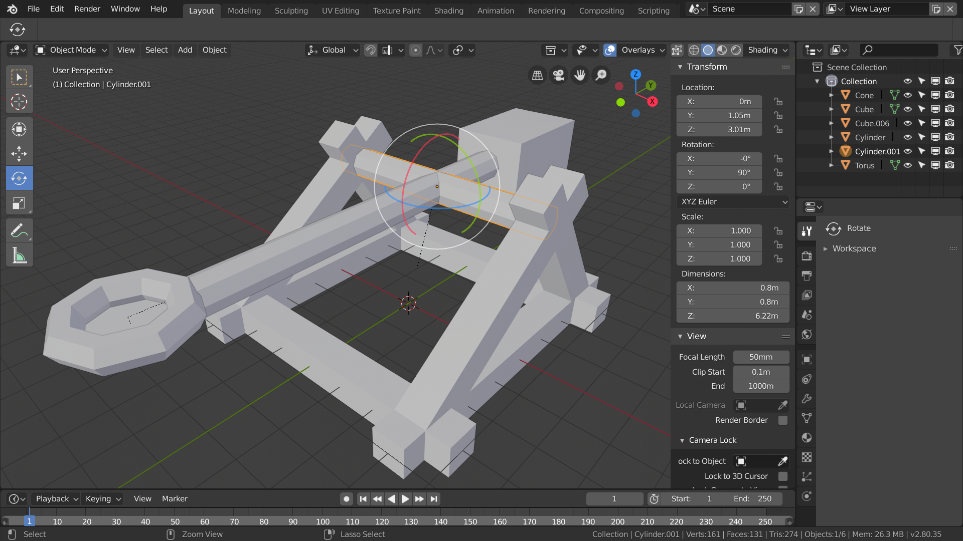Select the Select Box tool
This screenshot has height=541, width=963.
(x=19, y=77)
